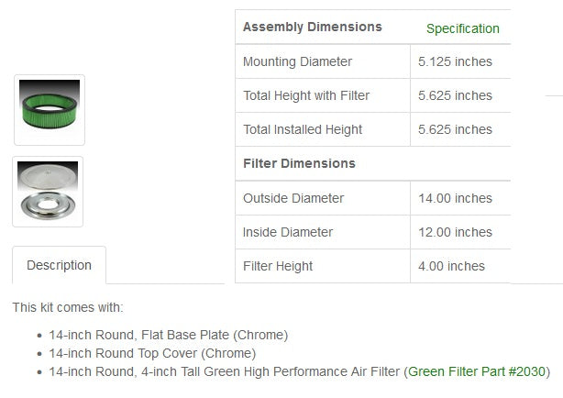This screenshot has width=563, height=398.
Task: Select the Inside Diameter row label
Action: [289, 232]
